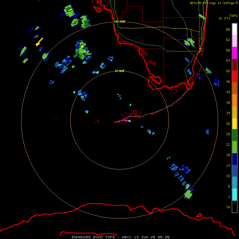Click the 100 NMI range ring label
The image size is (239, 239).
coord(119,22)
